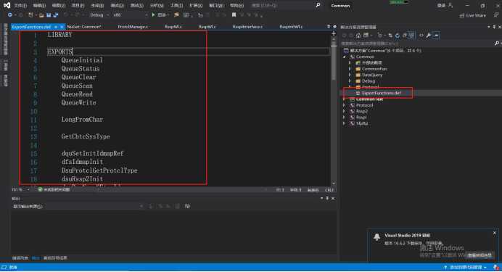Click the properties wrench in Solution Explorer
502x272 pixels.
click(x=428, y=36)
